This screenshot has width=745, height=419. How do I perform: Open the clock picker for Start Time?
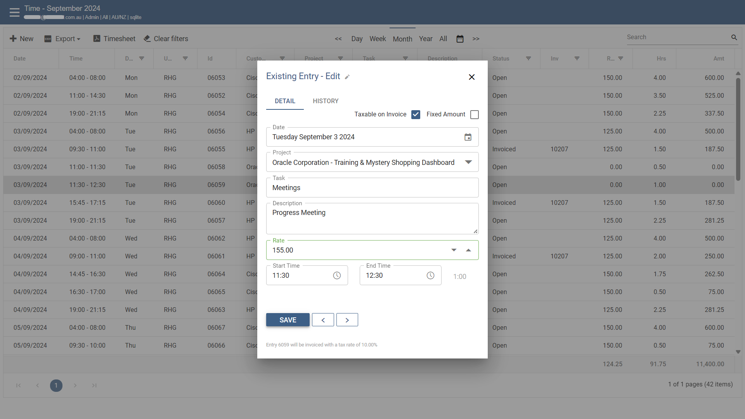pos(337,275)
